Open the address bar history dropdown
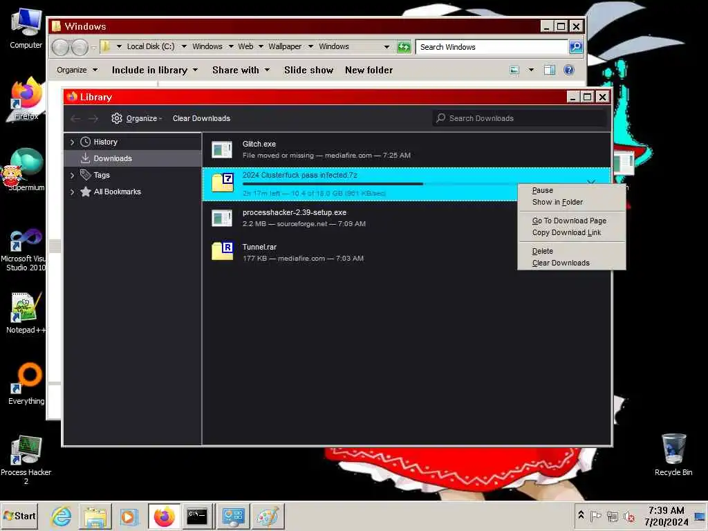This screenshot has width=708, height=531. 386,46
